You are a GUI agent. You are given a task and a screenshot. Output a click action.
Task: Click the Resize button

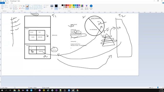(x=15, y=7)
